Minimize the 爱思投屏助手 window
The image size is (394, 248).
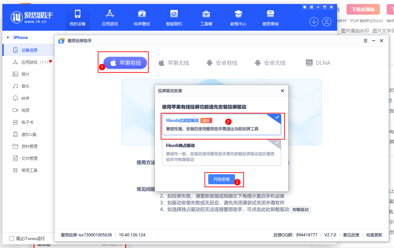pyautogui.click(x=374, y=41)
